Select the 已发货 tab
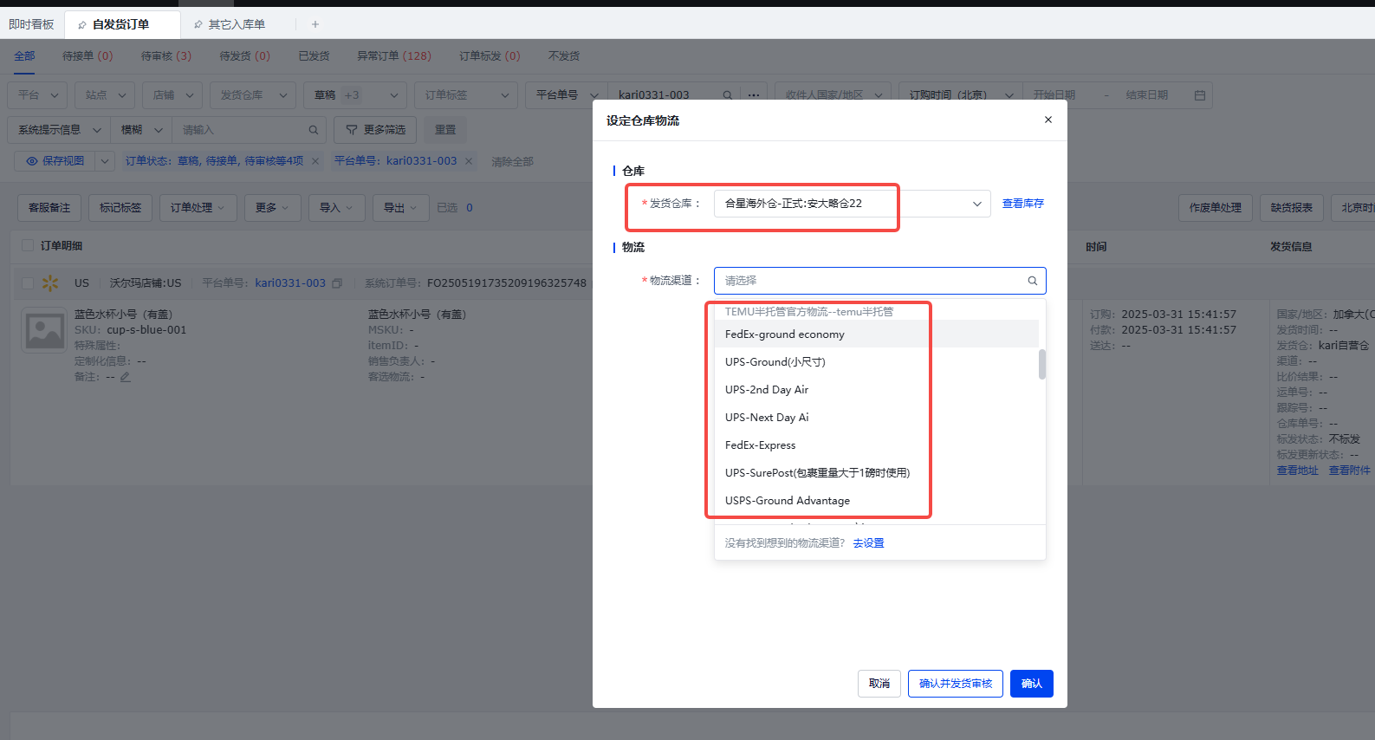 click(x=314, y=56)
